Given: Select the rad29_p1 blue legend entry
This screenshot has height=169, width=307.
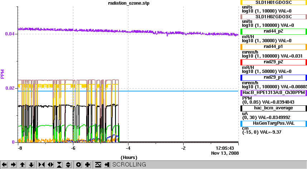Looking at the screenshot, I should pos(273,78).
